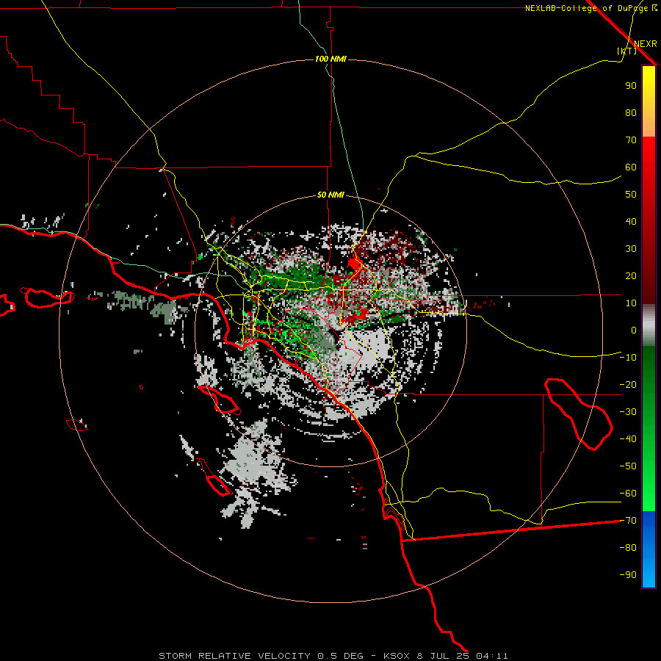Click the 80 label on velocity scale
Viewport: 661px width, 661px height.
click(631, 112)
